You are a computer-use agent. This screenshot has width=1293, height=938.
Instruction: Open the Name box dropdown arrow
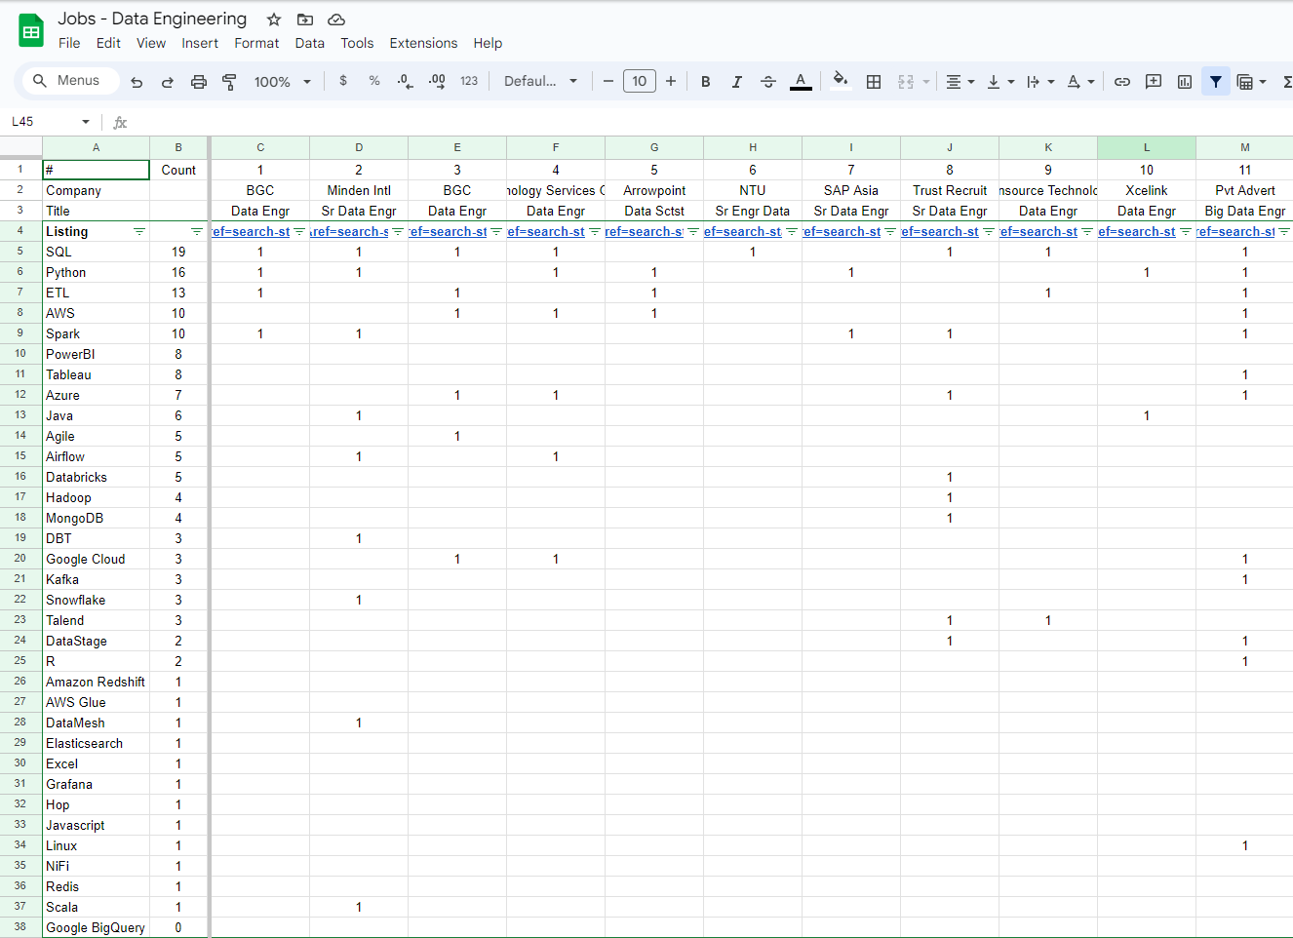coord(86,122)
